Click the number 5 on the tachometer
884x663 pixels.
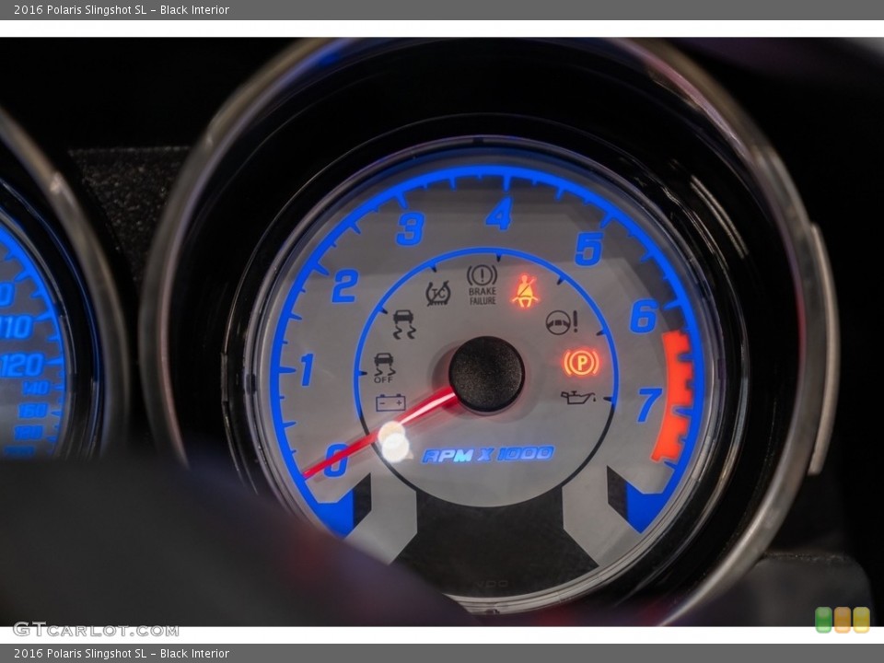tap(588, 249)
